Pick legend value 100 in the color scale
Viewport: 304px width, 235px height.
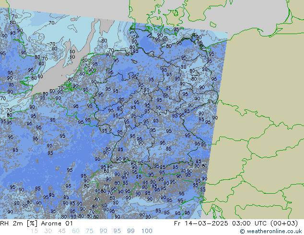click(x=147, y=231)
